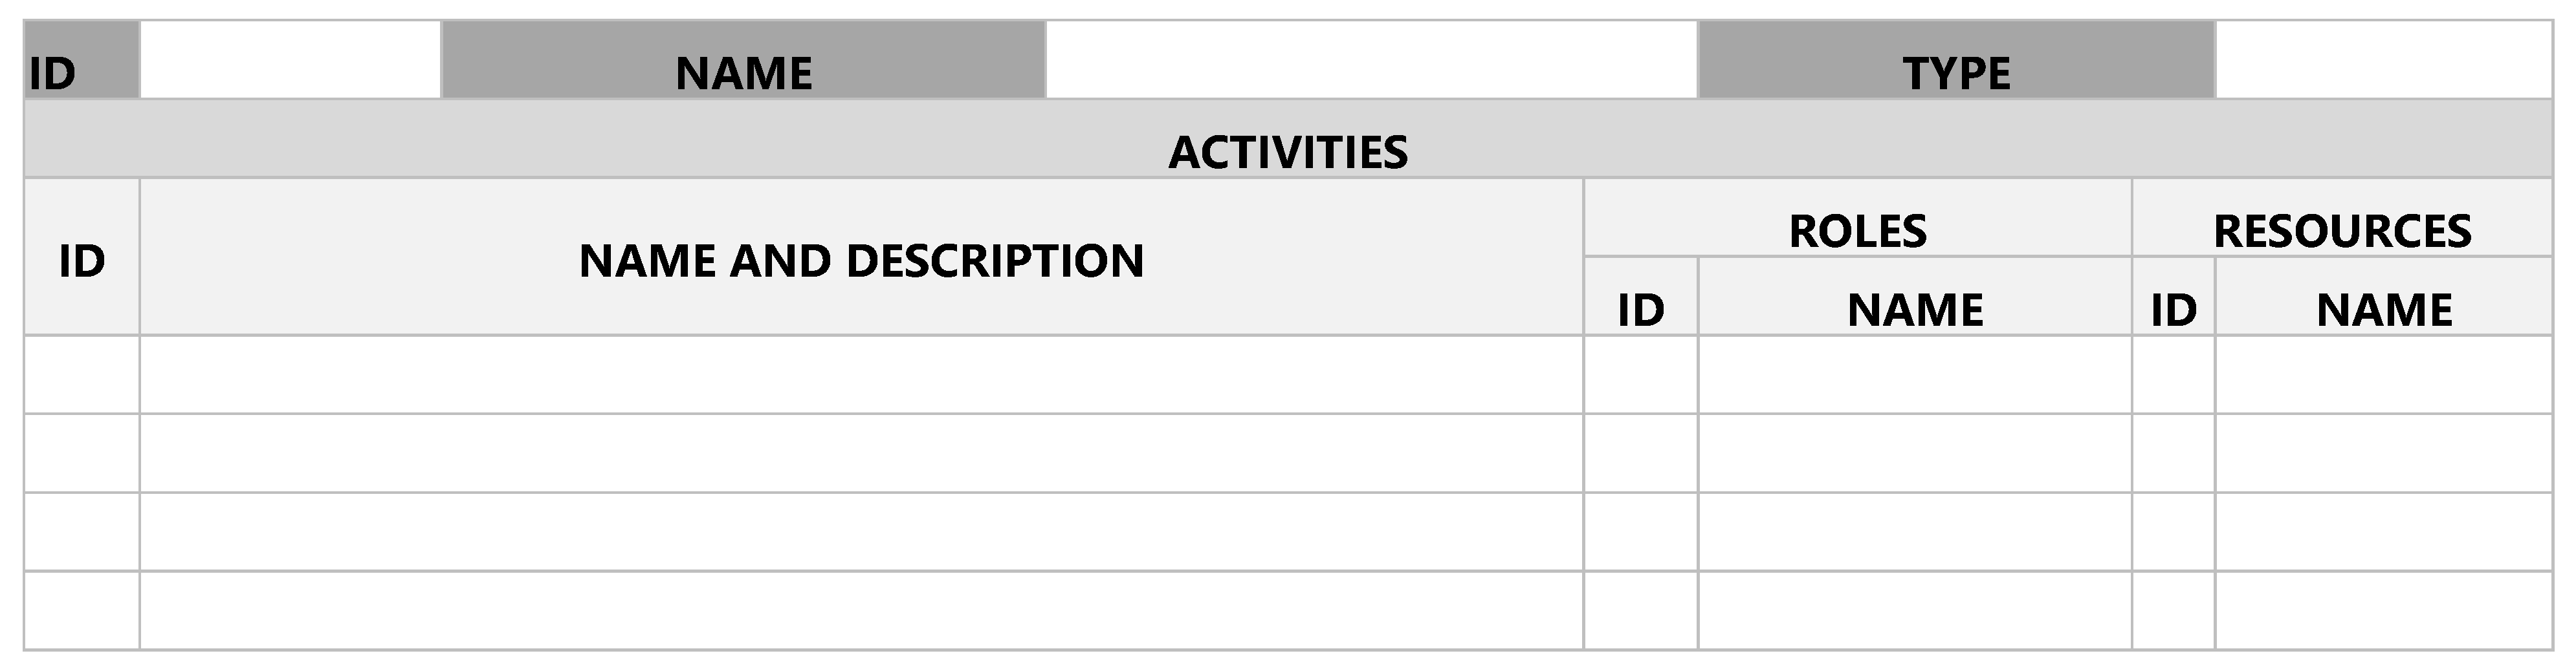Click the third row's resource name cell

(2383, 532)
